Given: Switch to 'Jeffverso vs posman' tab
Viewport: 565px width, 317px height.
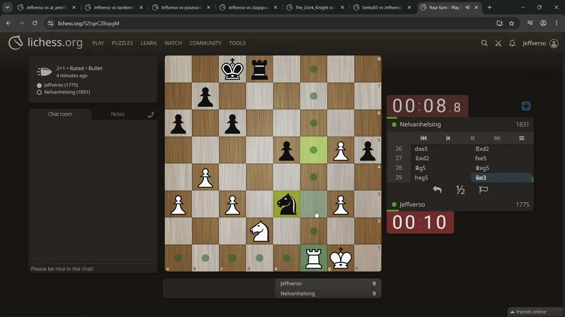Looking at the screenshot, I should pos(181,7).
